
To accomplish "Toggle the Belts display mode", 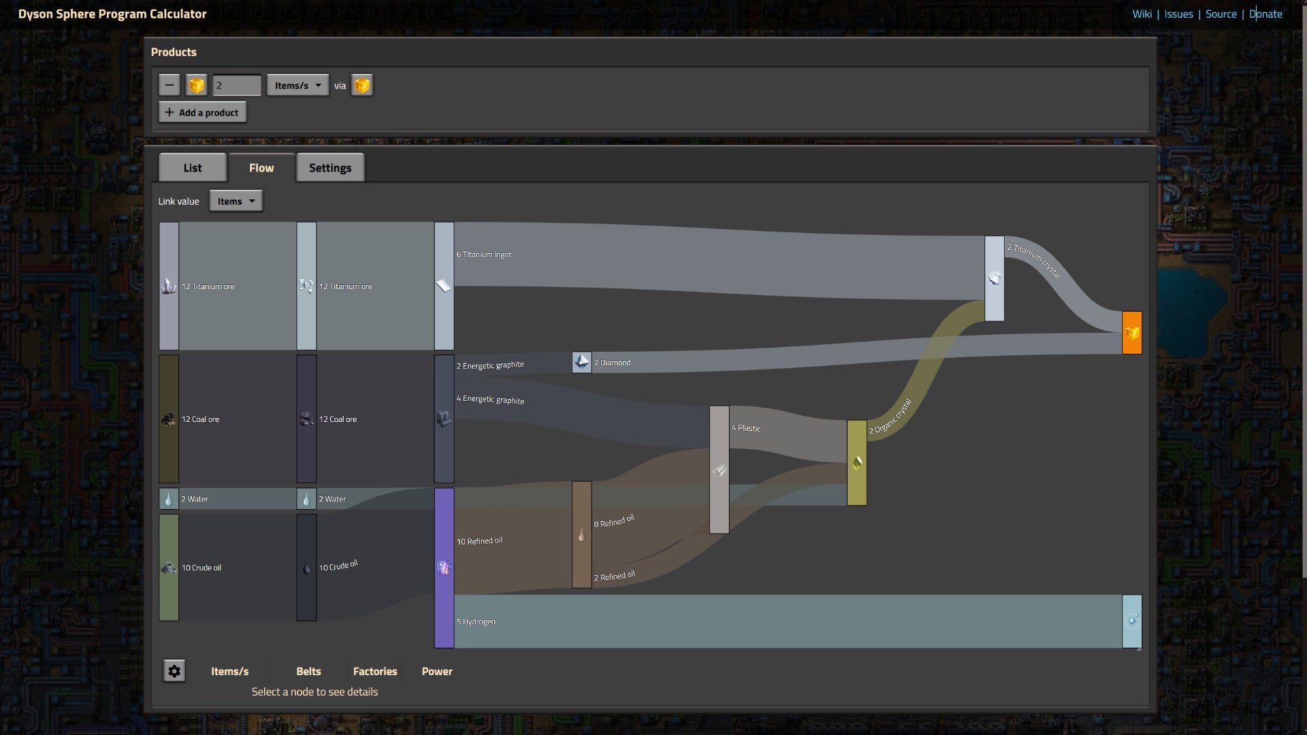I will pos(309,670).
